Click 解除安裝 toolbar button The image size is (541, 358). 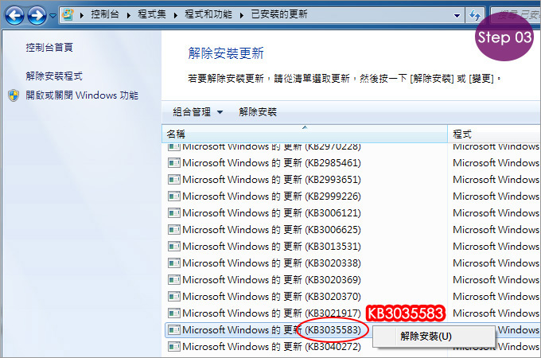(x=258, y=111)
